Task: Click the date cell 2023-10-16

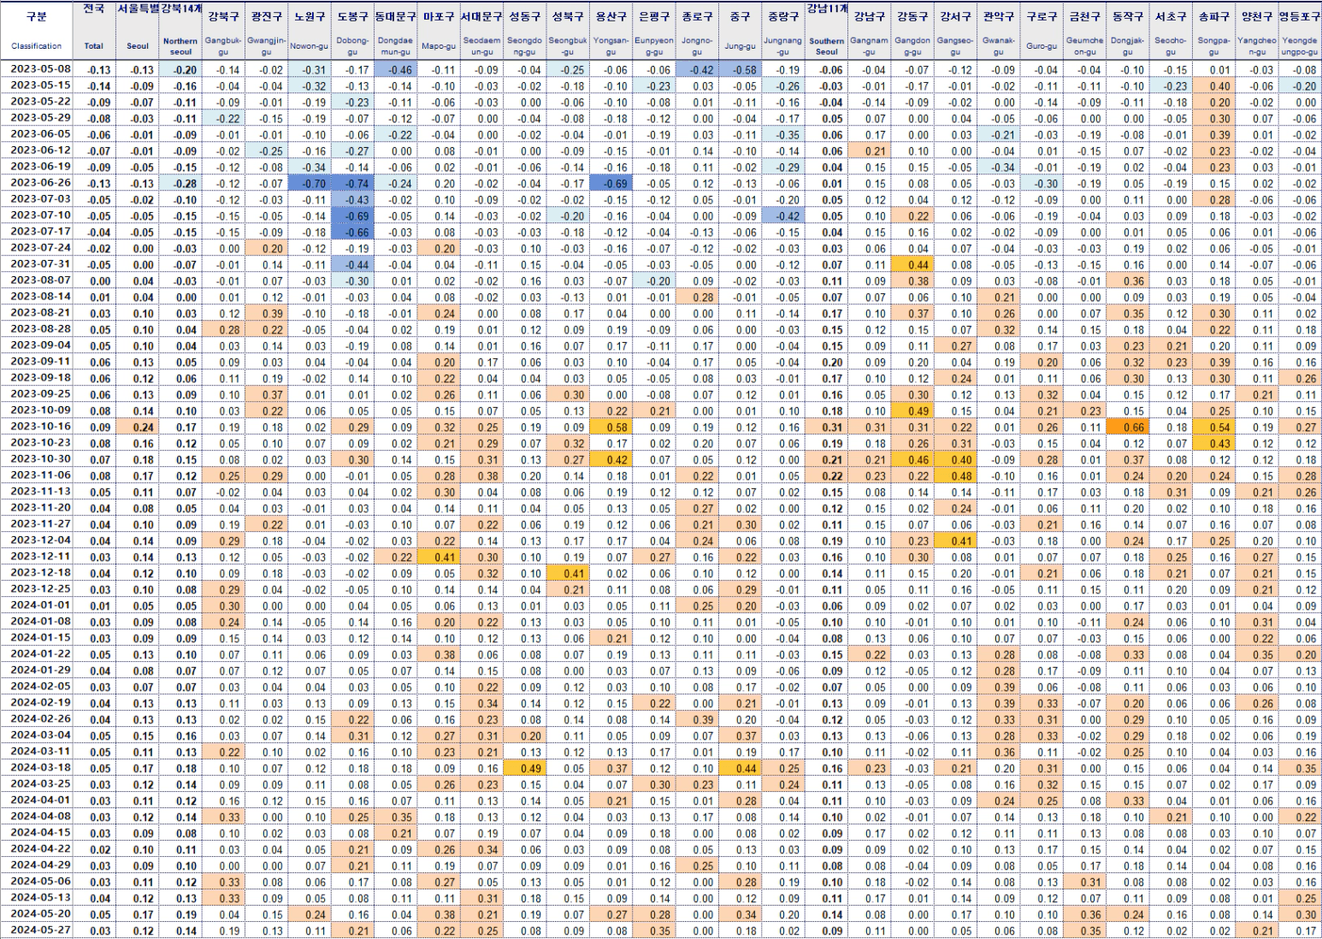Action: (x=41, y=426)
